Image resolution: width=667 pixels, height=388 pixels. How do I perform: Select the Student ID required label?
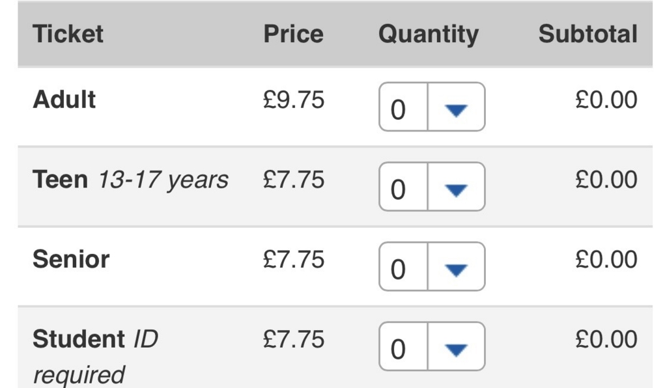[95, 357]
